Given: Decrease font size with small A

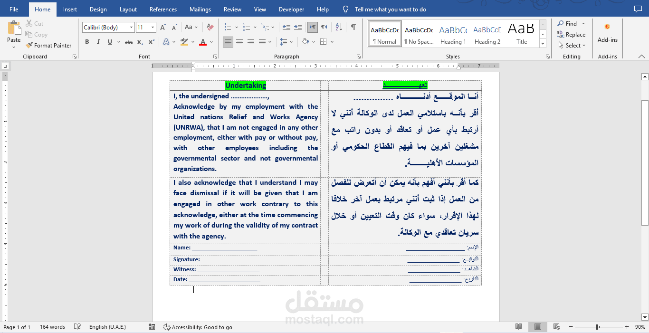Looking at the screenshot, I should (x=174, y=27).
